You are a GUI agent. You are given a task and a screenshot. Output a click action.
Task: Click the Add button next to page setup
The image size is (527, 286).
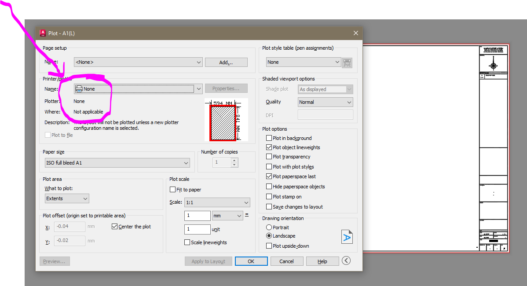tap(226, 62)
